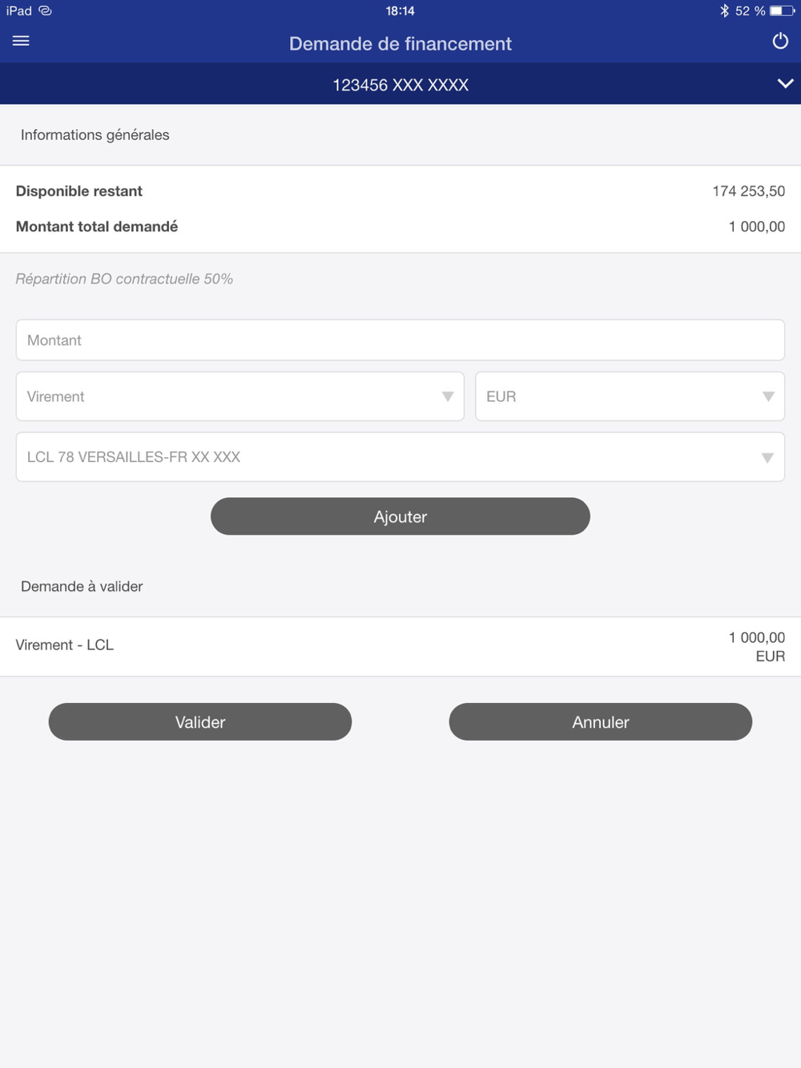Tap the battery indicator icon
Screen dimensions: 801x1068
[x=781, y=10]
